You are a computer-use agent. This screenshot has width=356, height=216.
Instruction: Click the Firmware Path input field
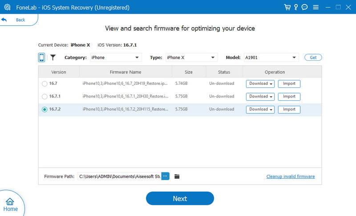(x=119, y=176)
